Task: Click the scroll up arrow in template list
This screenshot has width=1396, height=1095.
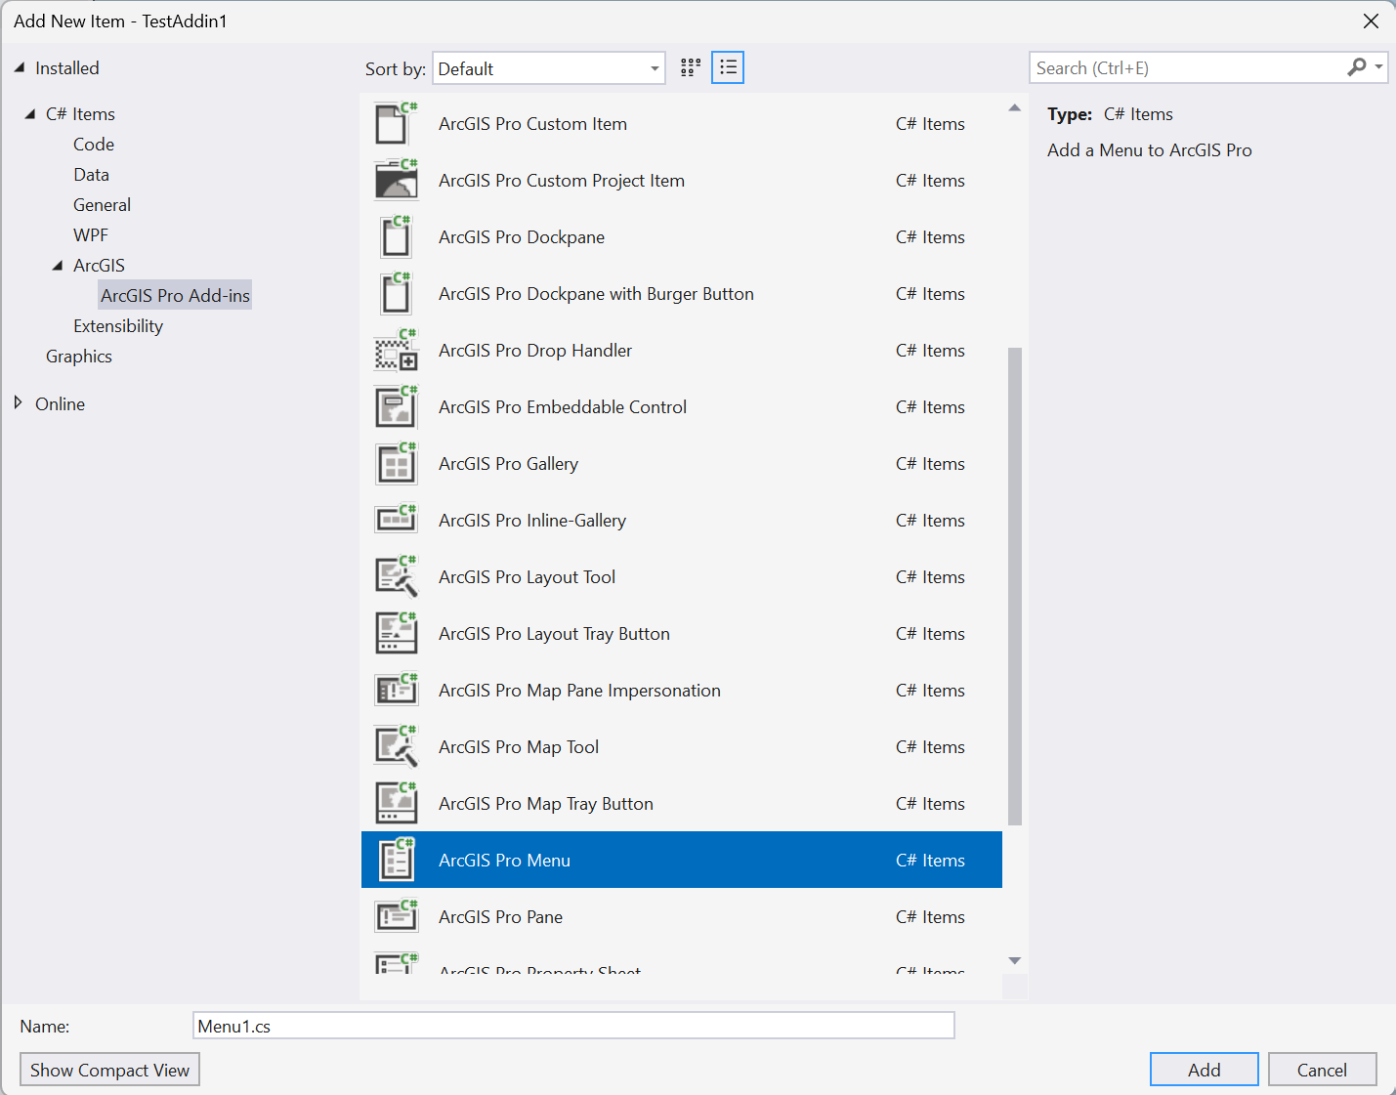Action: [x=1015, y=107]
